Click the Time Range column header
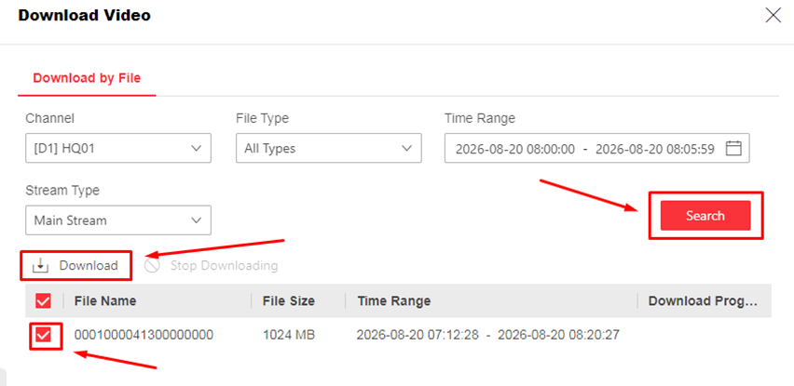 pos(394,301)
